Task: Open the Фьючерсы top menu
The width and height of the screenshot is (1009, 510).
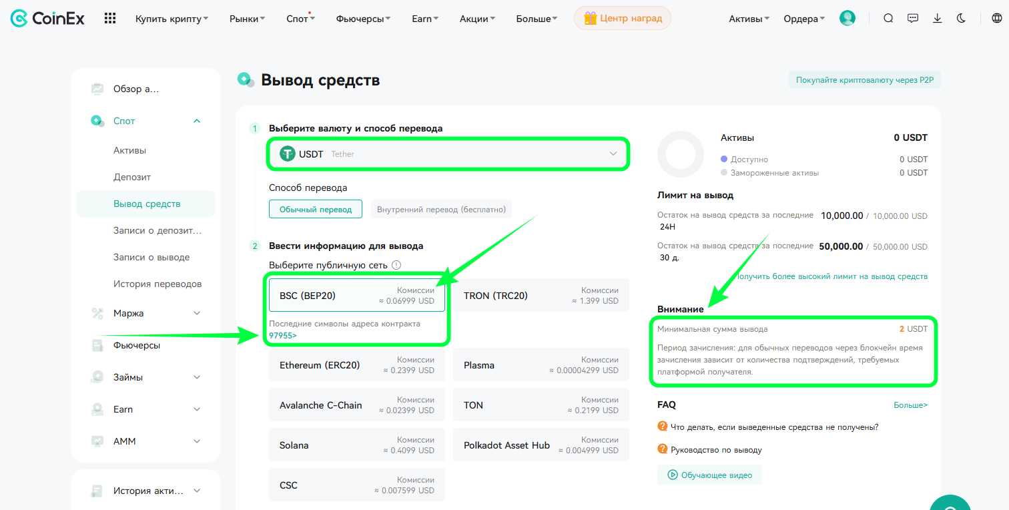Action: [364, 19]
